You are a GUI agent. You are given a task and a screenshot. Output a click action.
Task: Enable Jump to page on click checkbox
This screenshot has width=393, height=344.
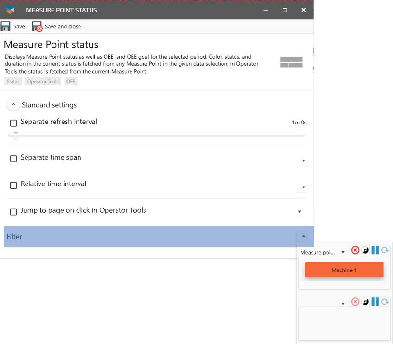point(13,211)
